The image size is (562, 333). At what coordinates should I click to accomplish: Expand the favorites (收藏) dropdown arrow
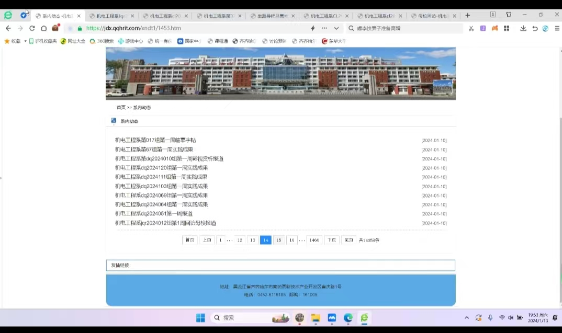[25, 41]
